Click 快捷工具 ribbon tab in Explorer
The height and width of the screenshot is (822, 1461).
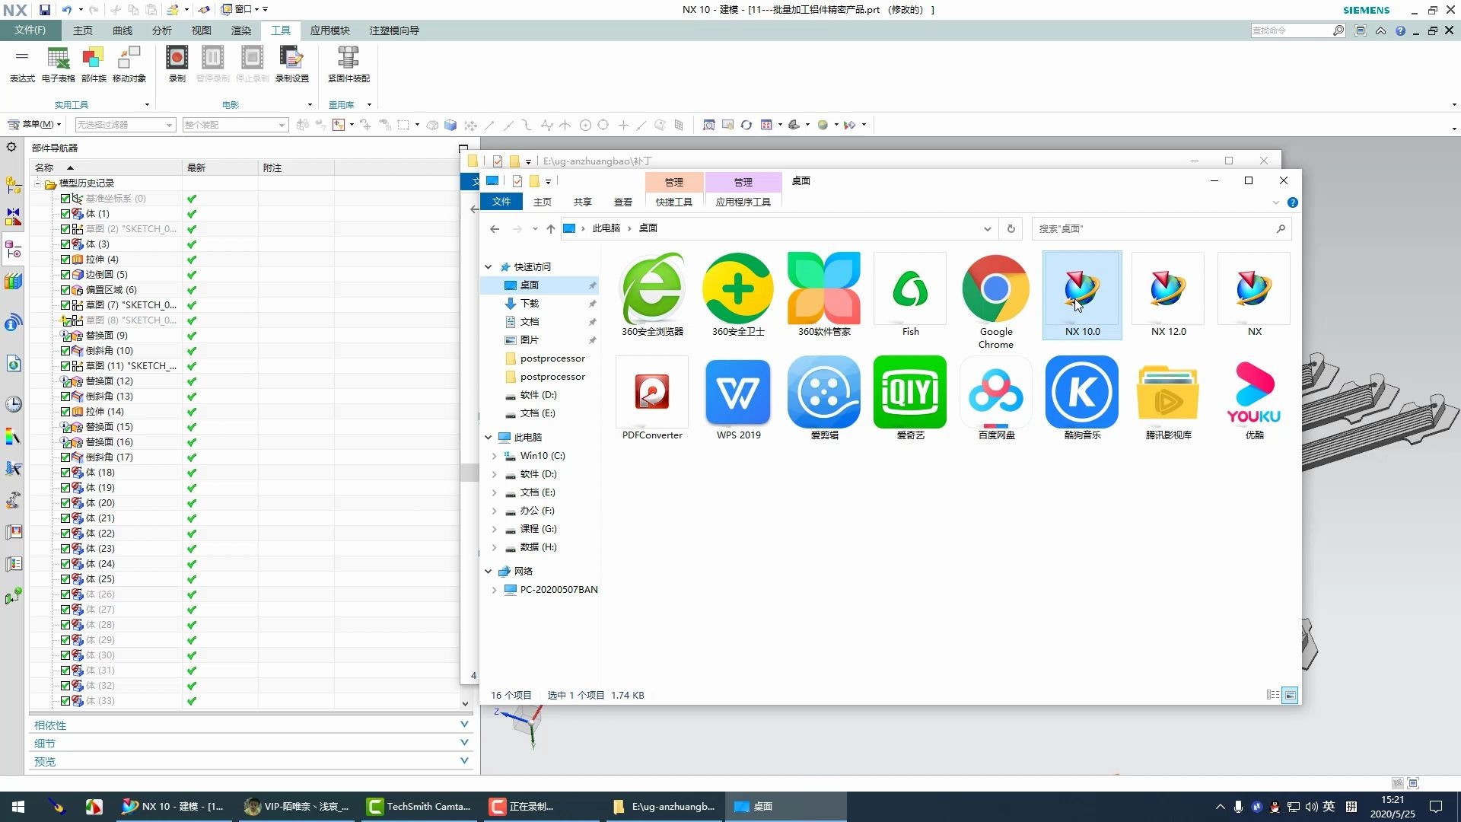674,202
